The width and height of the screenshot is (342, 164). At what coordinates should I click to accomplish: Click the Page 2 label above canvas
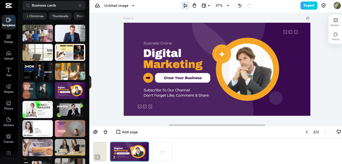click(x=129, y=18)
